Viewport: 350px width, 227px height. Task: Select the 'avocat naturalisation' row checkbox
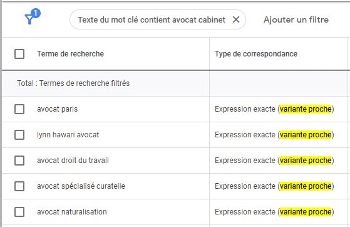click(x=19, y=212)
